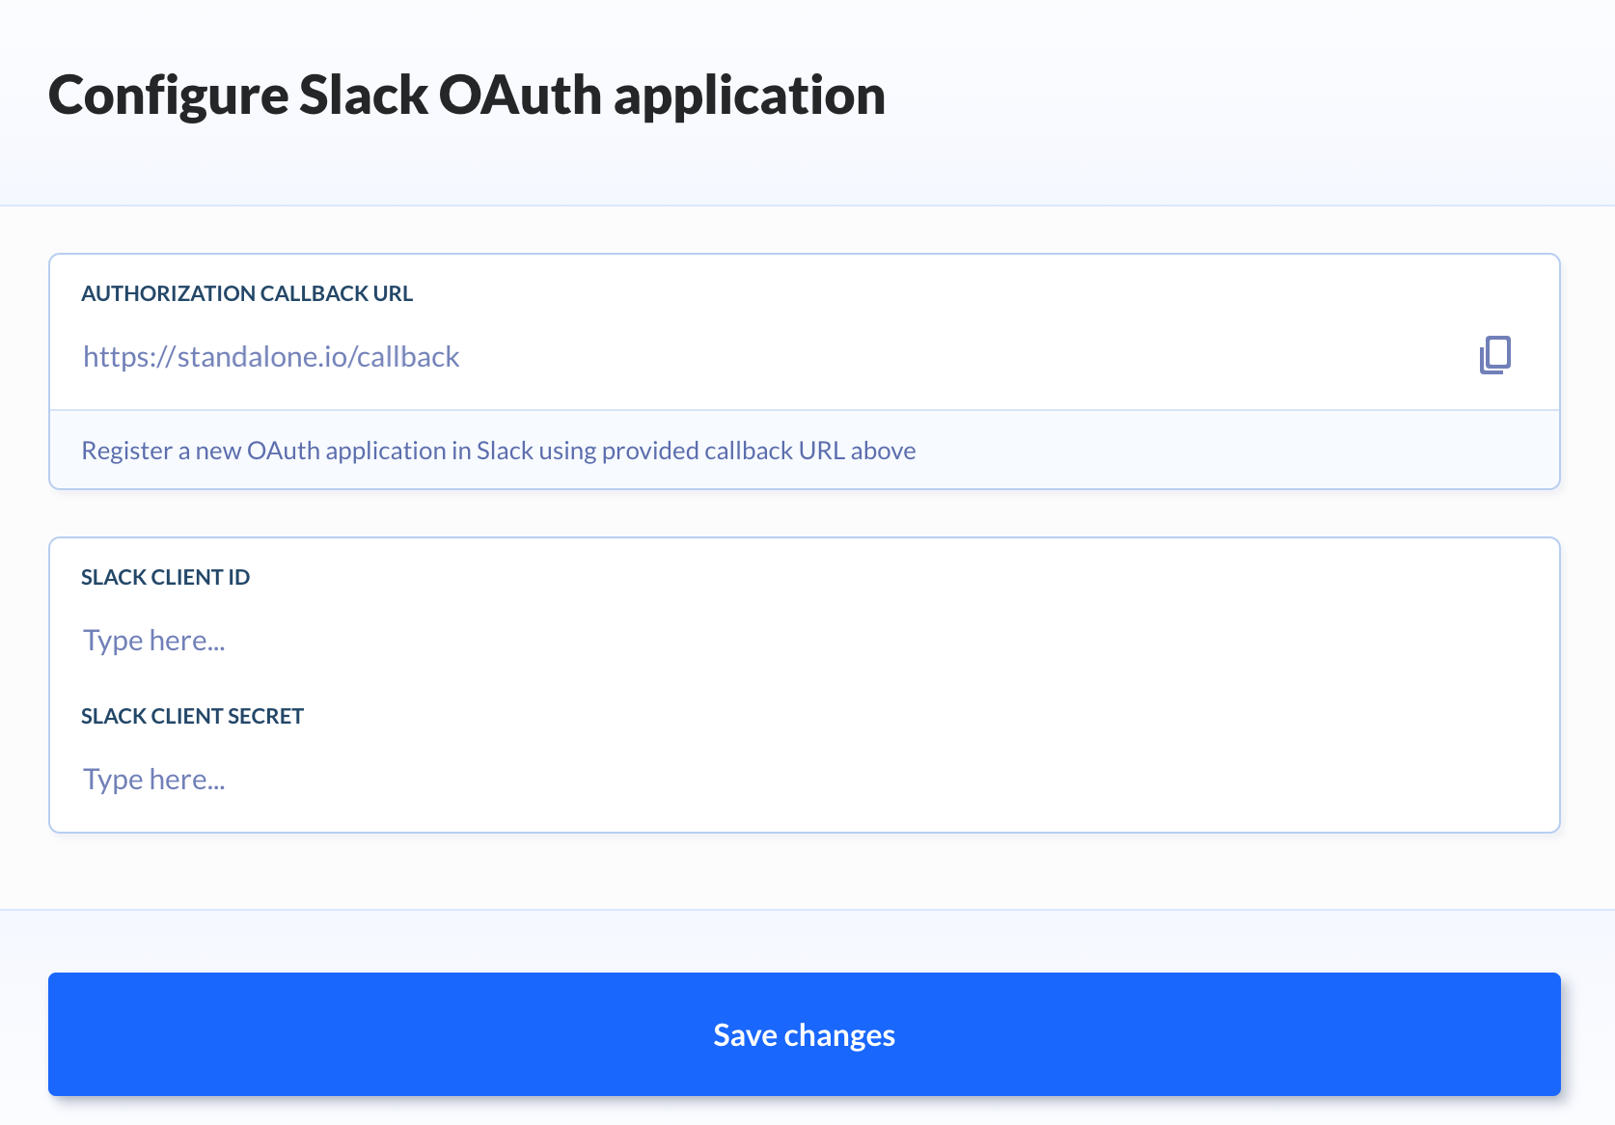Click the Configure Slack OAuth application heading
The height and width of the screenshot is (1125, 1615).
(x=467, y=95)
